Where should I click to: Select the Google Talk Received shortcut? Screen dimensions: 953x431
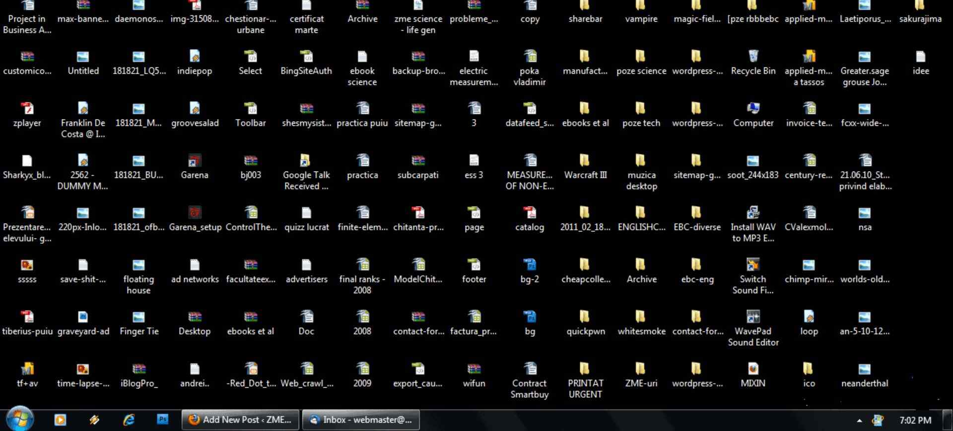coord(306,172)
